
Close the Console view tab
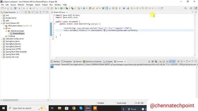tap(125, 62)
